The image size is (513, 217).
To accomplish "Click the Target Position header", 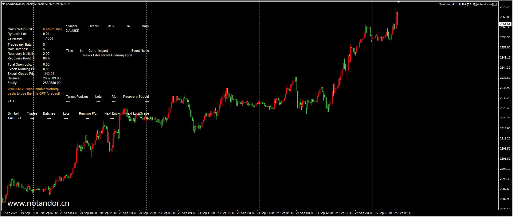I will (x=77, y=97).
